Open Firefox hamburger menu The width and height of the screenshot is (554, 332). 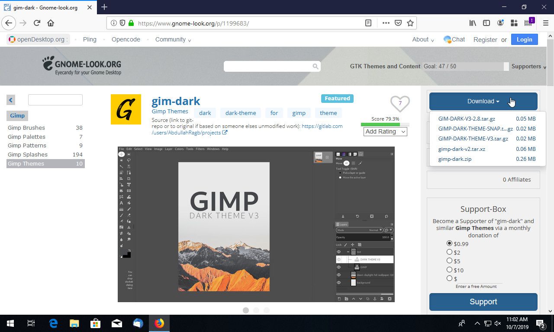pos(545,23)
